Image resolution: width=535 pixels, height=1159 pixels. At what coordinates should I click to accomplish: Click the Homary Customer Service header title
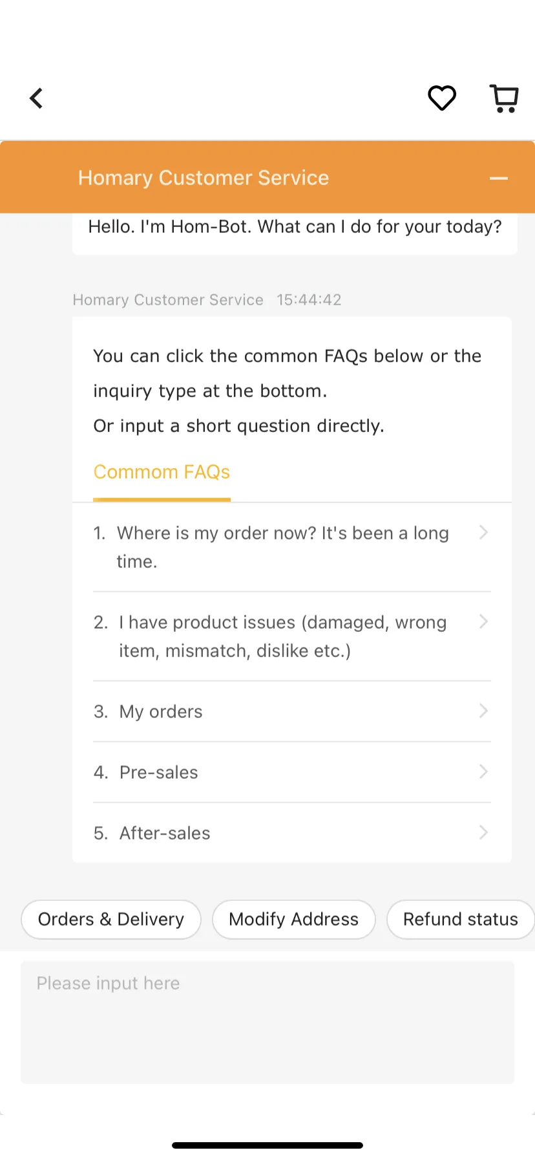click(204, 178)
